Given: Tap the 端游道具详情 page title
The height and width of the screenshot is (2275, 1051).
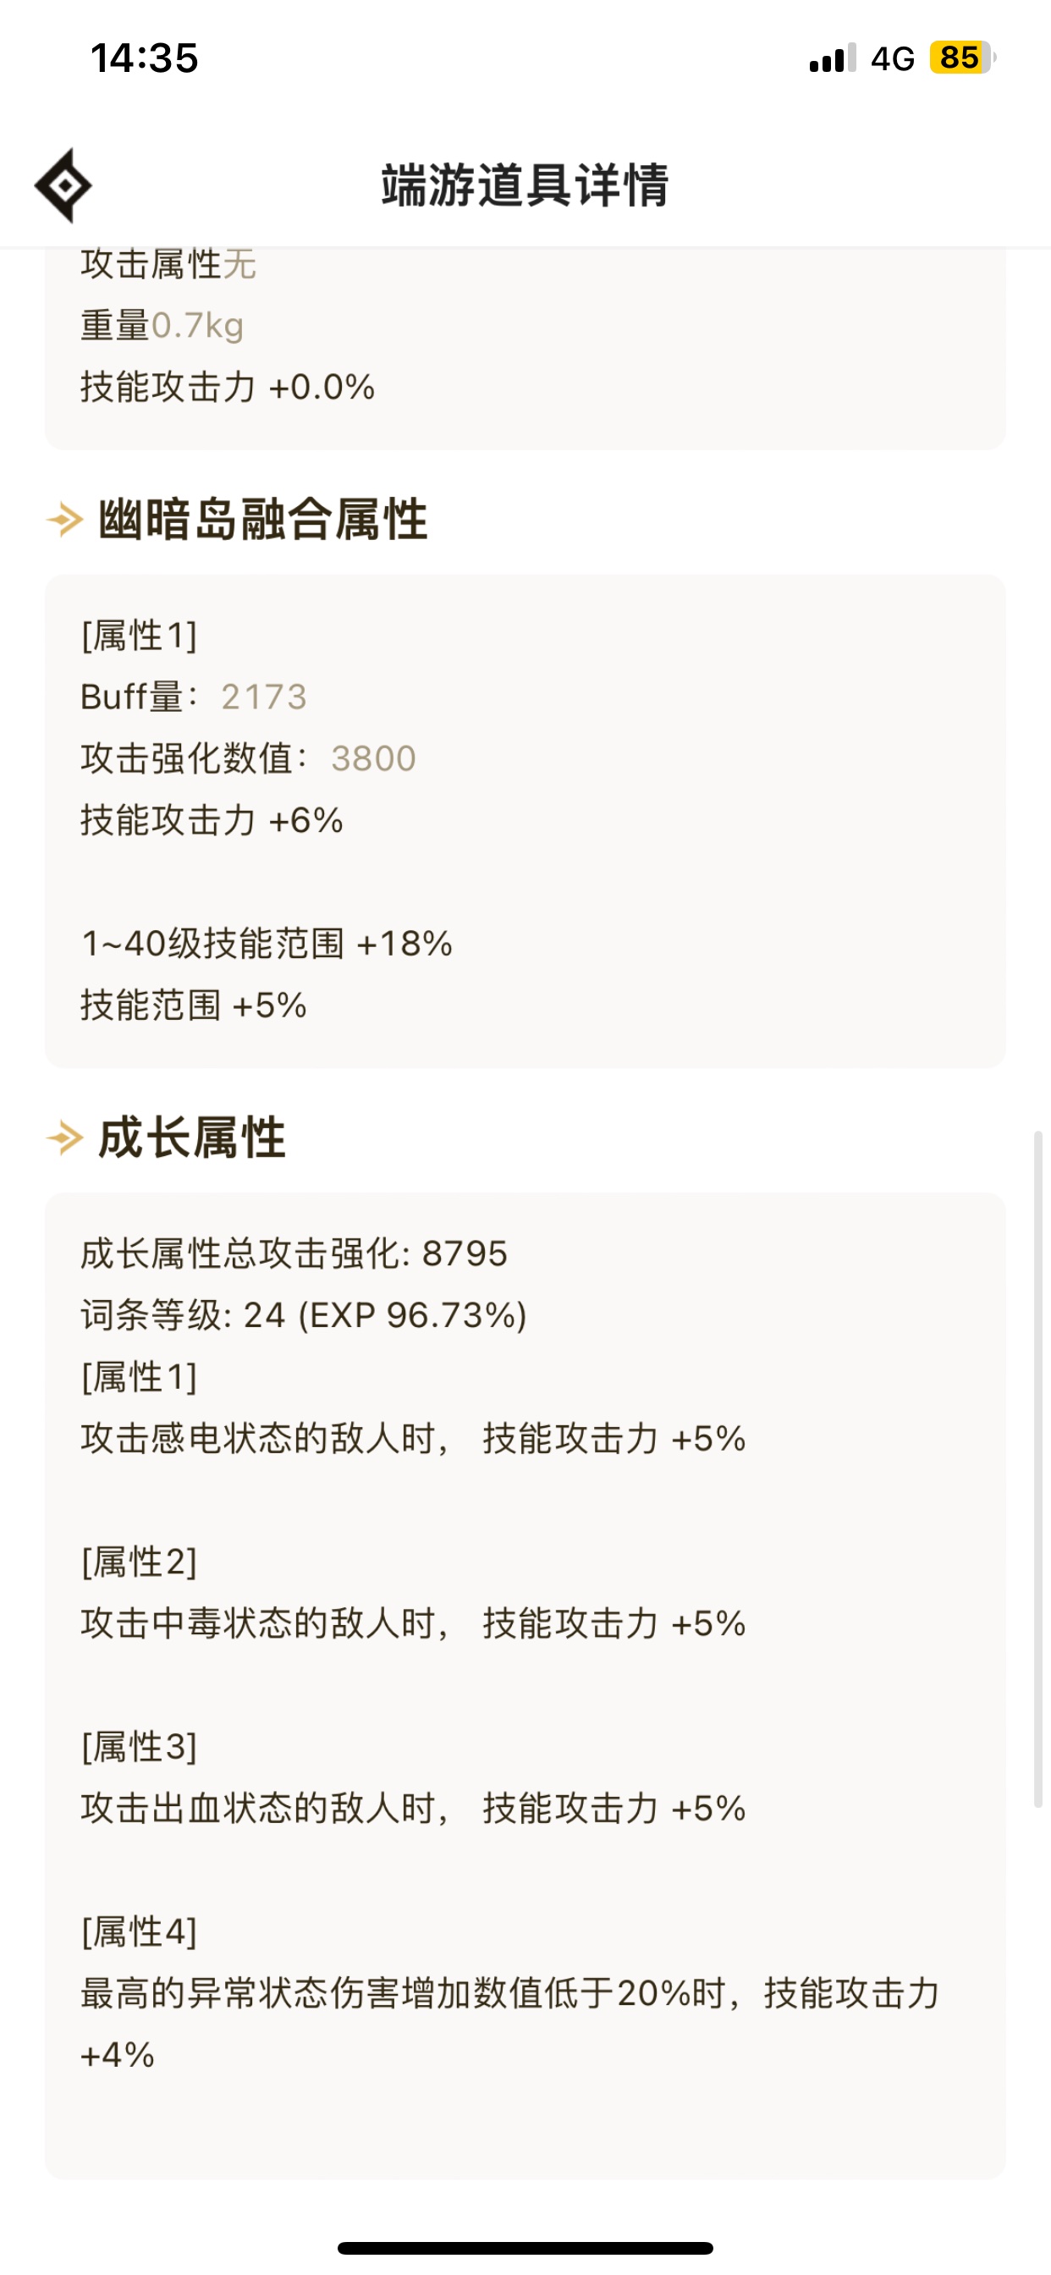Looking at the screenshot, I should (x=525, y=185).
